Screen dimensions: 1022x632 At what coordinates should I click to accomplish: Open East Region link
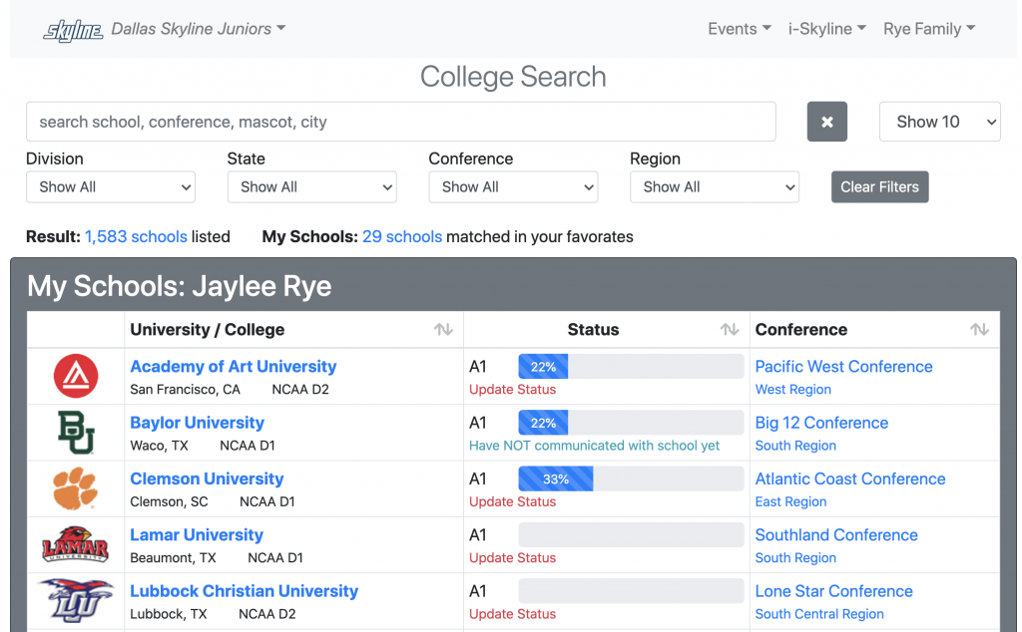(x=791, y=501)
